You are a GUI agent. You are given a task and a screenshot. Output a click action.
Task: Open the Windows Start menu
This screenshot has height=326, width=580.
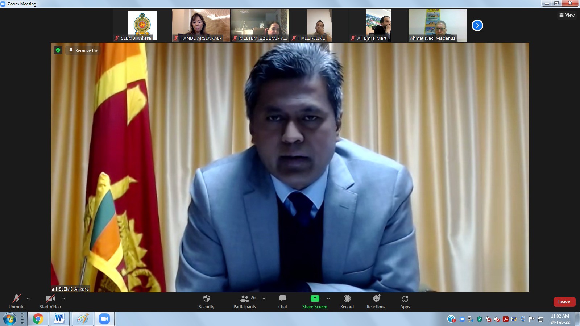[x=9, y=319]
